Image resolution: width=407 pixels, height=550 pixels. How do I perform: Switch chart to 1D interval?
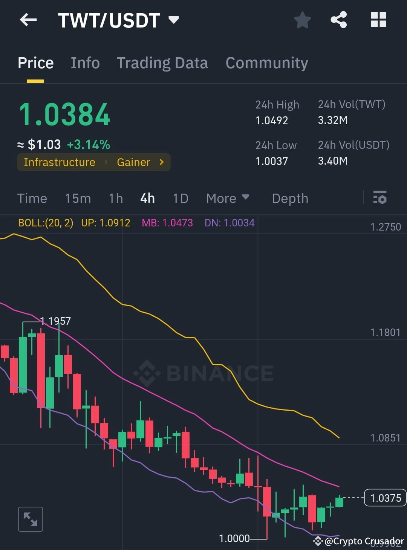point(180,198)
